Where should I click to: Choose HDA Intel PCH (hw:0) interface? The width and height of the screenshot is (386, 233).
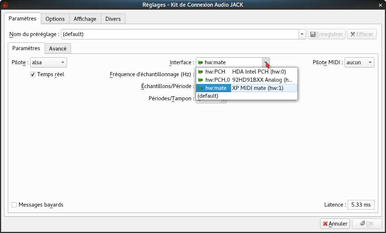click(259, 72)
